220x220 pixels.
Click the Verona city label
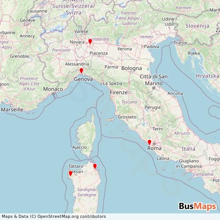[x=125, y=49]
